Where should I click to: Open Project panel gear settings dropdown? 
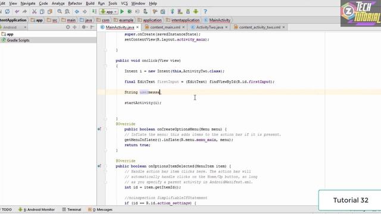[85, 27]
